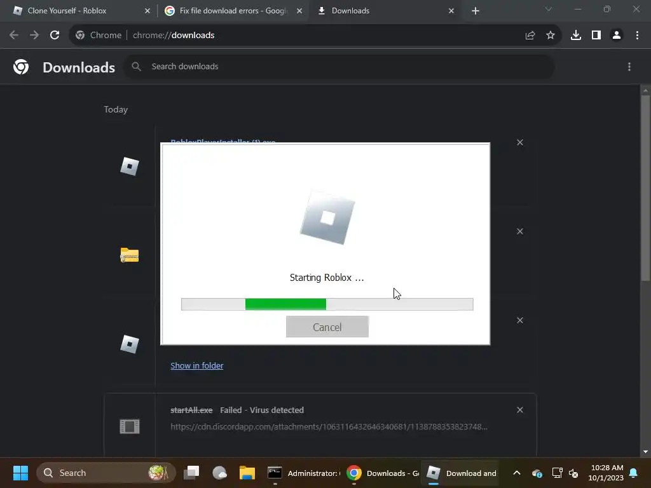Screen dimensions: 651x488
Task: Remove the entry above Show in folder
Action: (x=520, y=320)
